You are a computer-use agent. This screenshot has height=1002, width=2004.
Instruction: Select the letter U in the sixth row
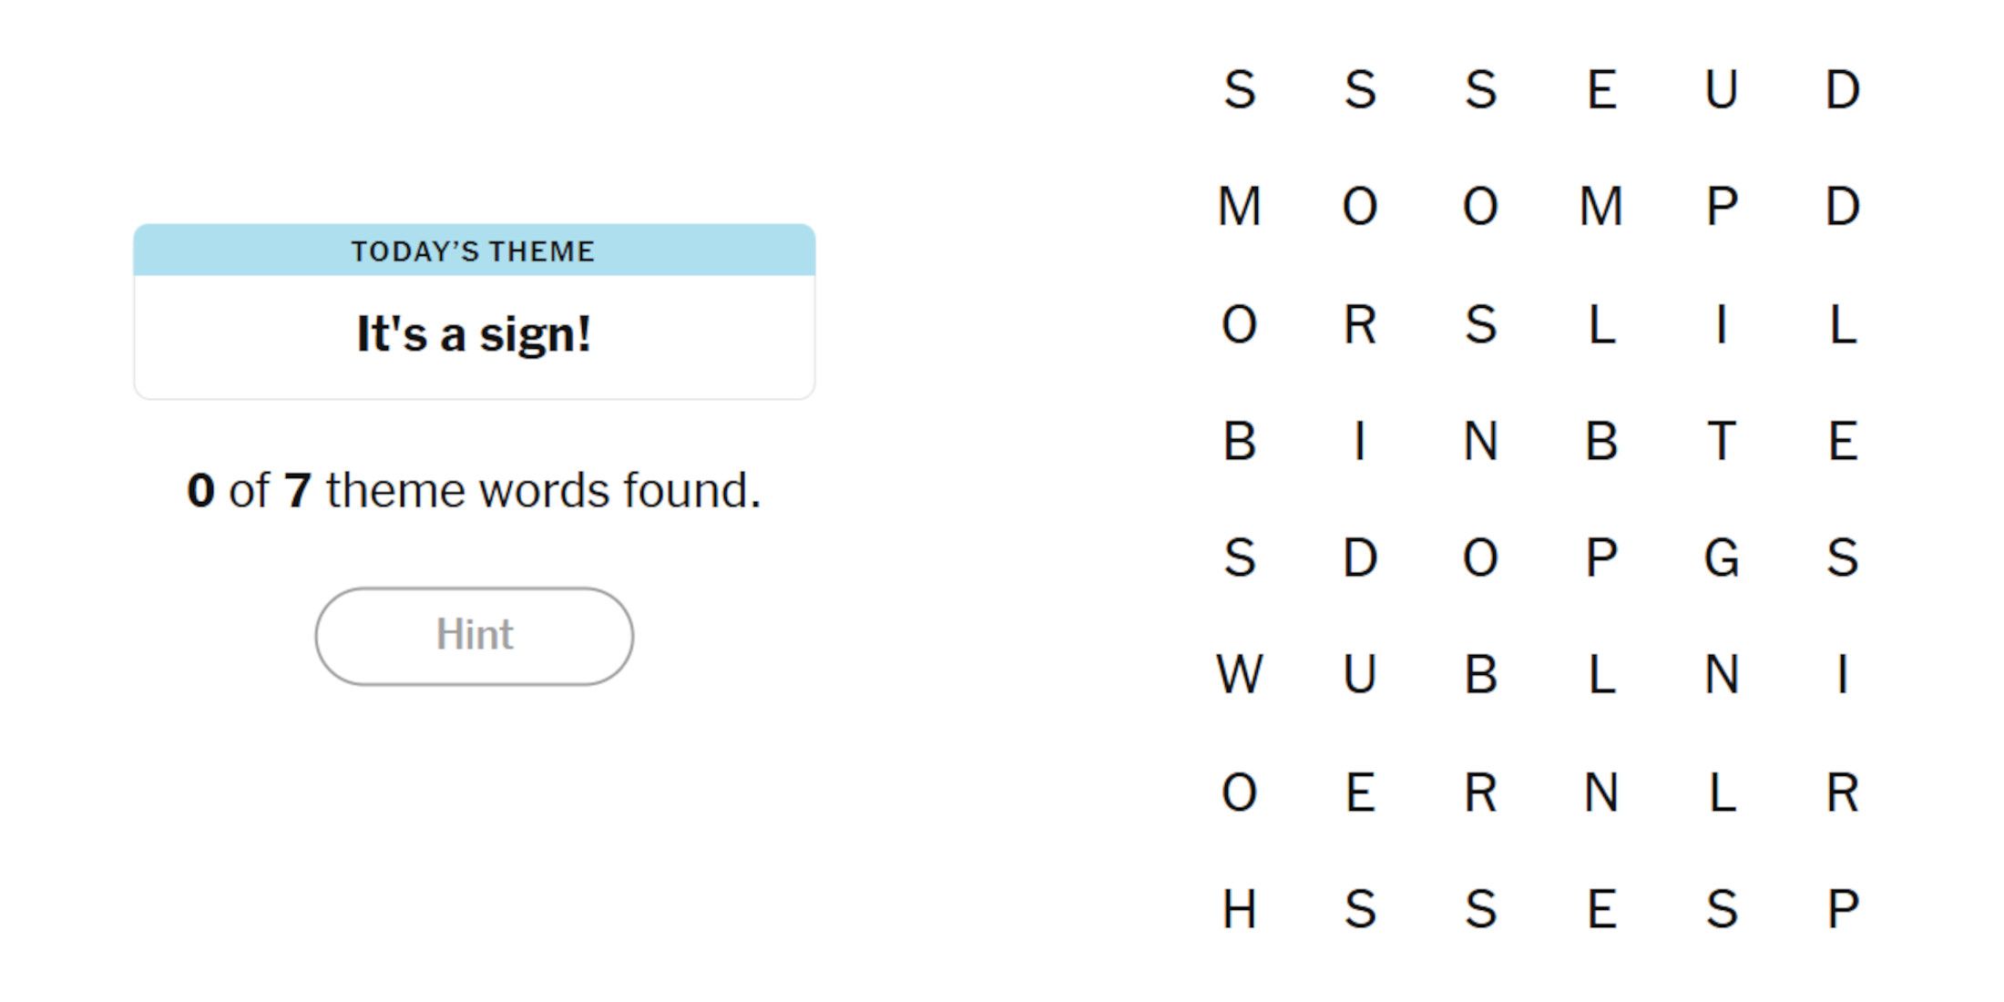(x=1360, y=675)
